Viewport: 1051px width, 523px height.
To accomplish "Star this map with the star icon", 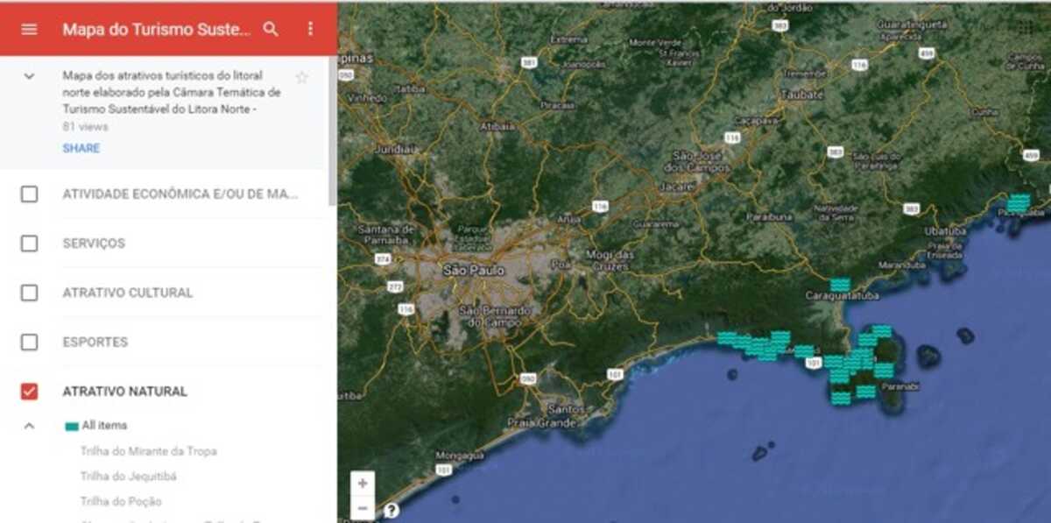I will point(302,77).
